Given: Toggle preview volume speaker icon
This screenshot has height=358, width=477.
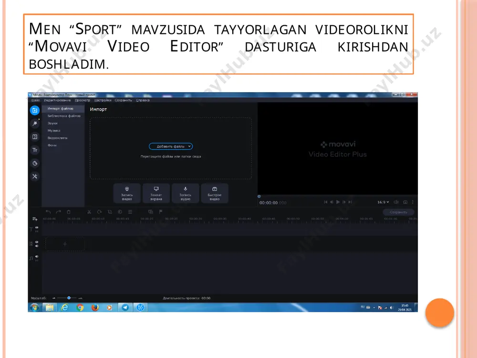Looking at the screenshot, I should click(396, 202).
